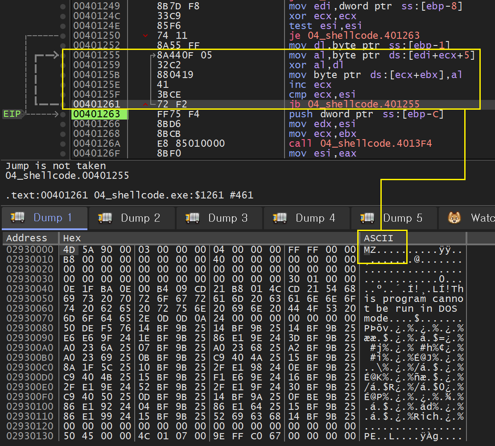495x446 pixels.
Task: Click the 'xor al,dl' instruction
Action: point(316,65)
